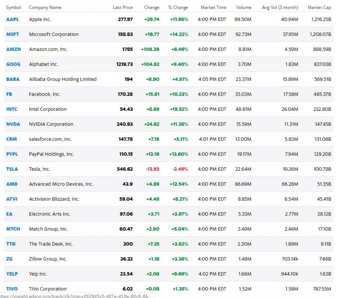
Task: Sort by the Change column header
Action: [x=152, y=8]
